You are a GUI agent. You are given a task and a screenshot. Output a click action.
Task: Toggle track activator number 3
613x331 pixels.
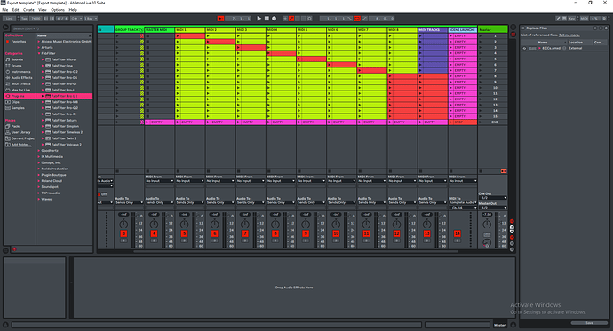coord(123,233)
